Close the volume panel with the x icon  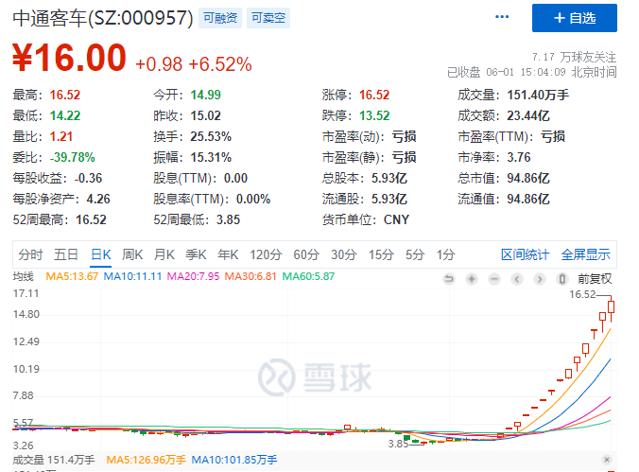pos(607,460)
